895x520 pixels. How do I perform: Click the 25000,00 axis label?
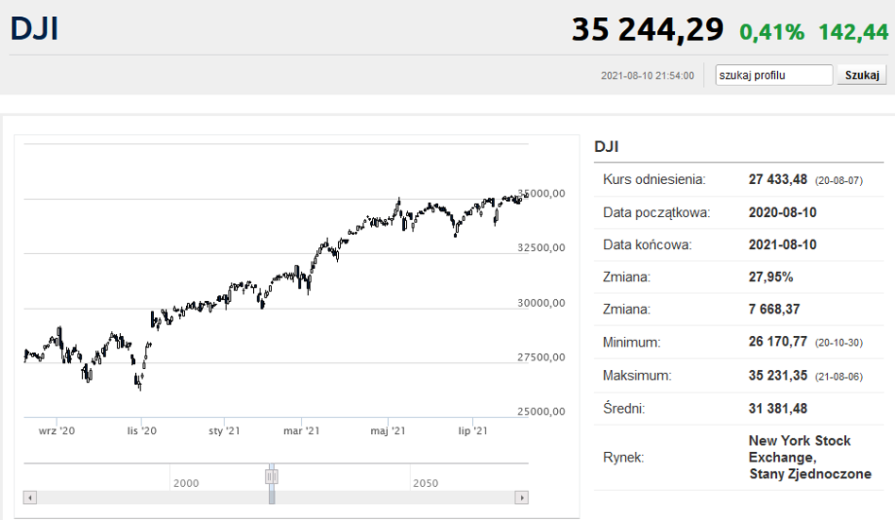point(541,411)
